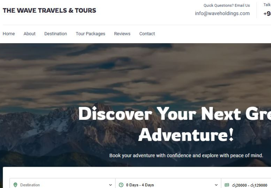
Task: Open the About page from navigation
Action: pyautogui.click(x=30, y=34)
